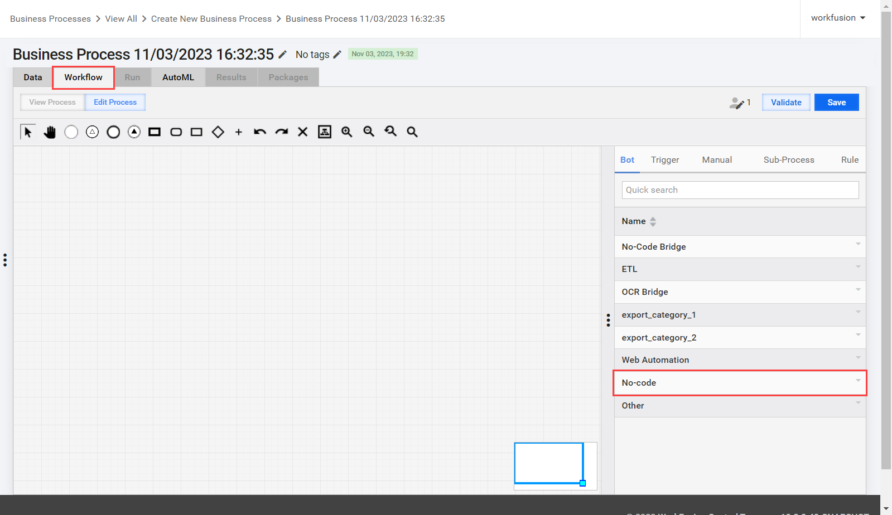892x515 pixels.
Task: Pick the circle with filled triangle event
Action: (134, 132)
